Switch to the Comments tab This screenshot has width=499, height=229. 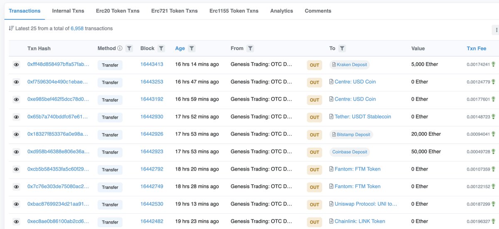(x=318, y=11)
